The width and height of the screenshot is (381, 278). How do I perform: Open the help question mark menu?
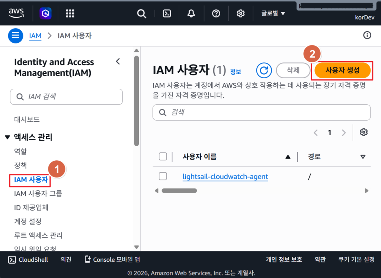216,14
